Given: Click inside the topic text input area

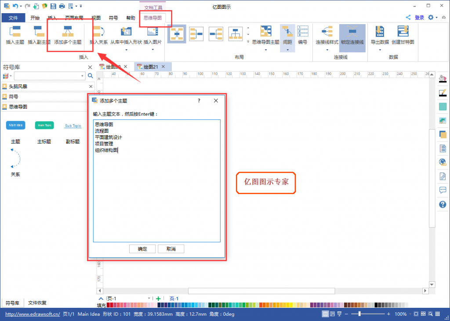Looking at the screenshot, I should point(157,181).
